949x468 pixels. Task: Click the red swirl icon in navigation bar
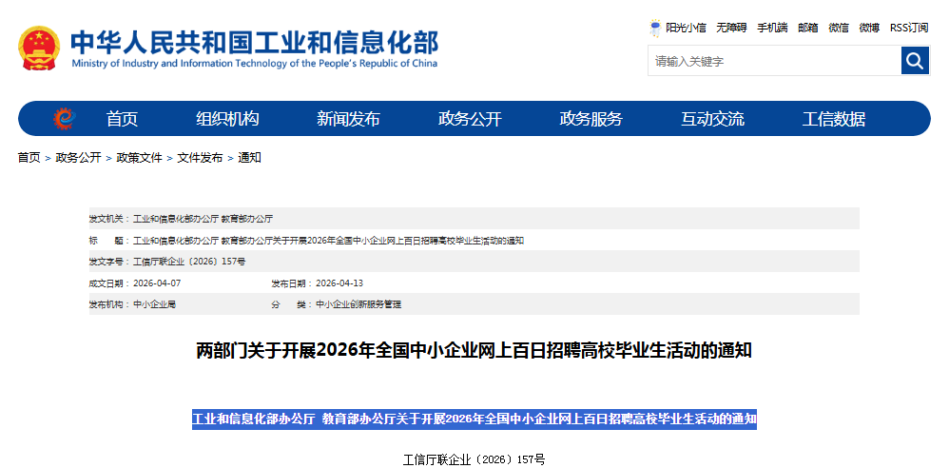(x=64, y=119)
